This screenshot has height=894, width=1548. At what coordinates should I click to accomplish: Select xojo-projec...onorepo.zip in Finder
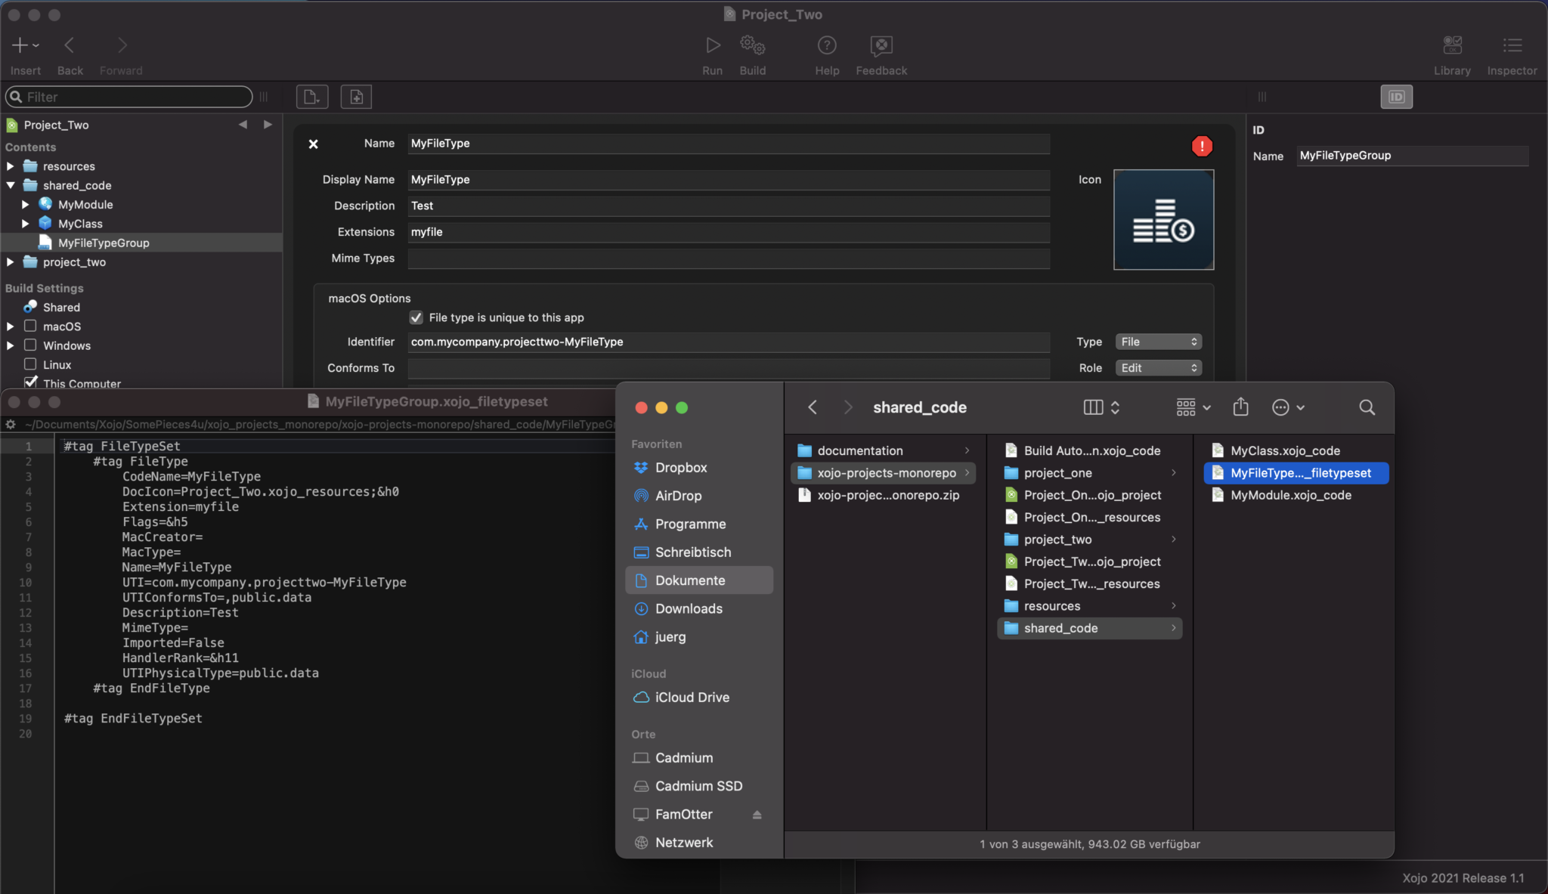[883, 495]
